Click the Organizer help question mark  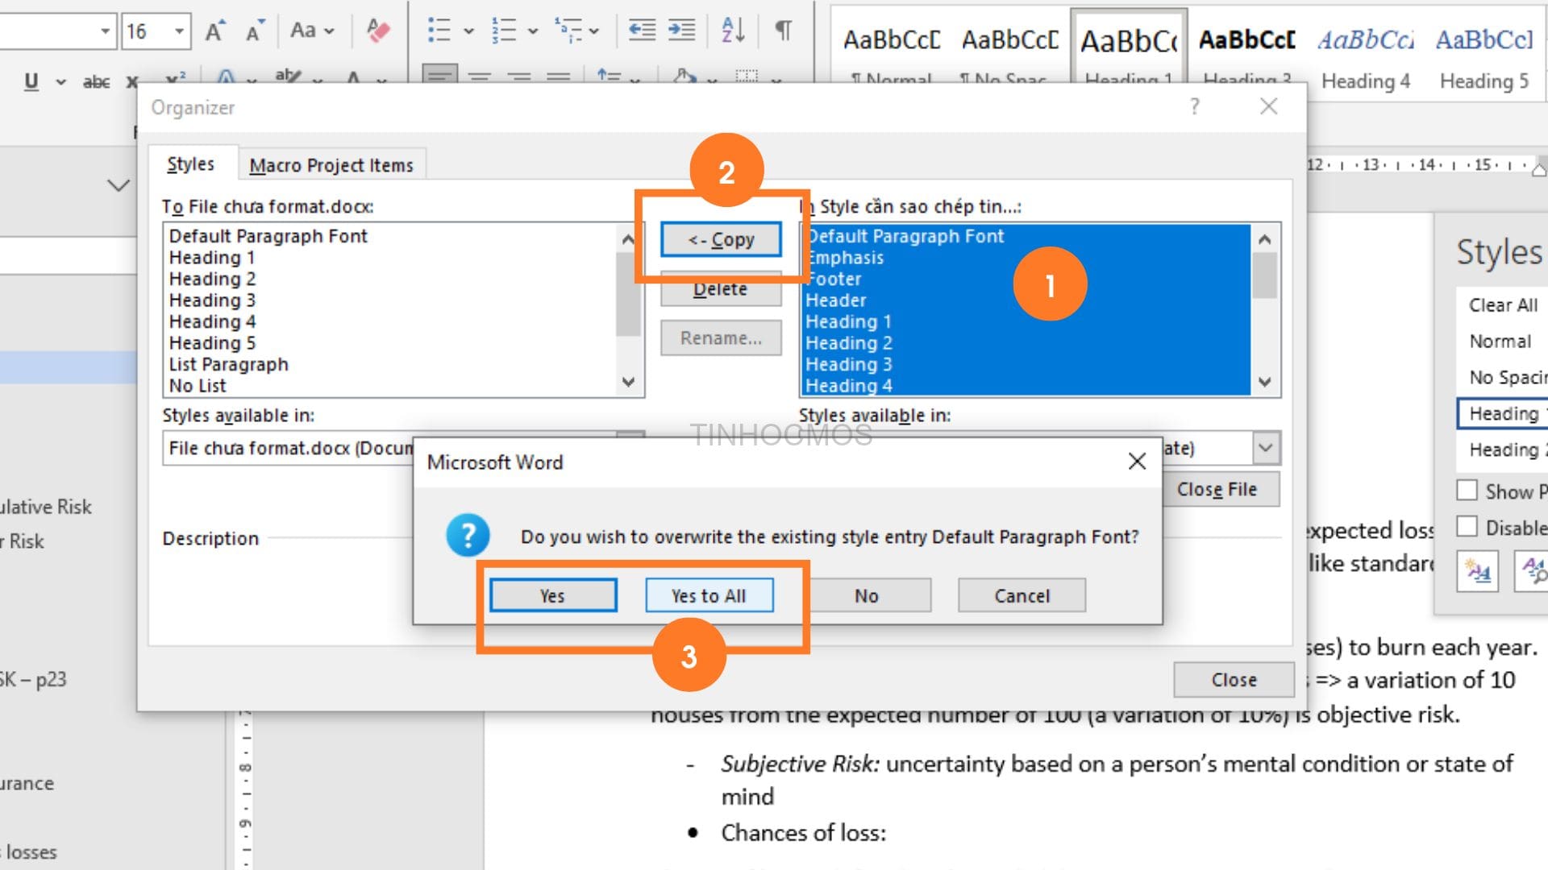coord(1195,106)
